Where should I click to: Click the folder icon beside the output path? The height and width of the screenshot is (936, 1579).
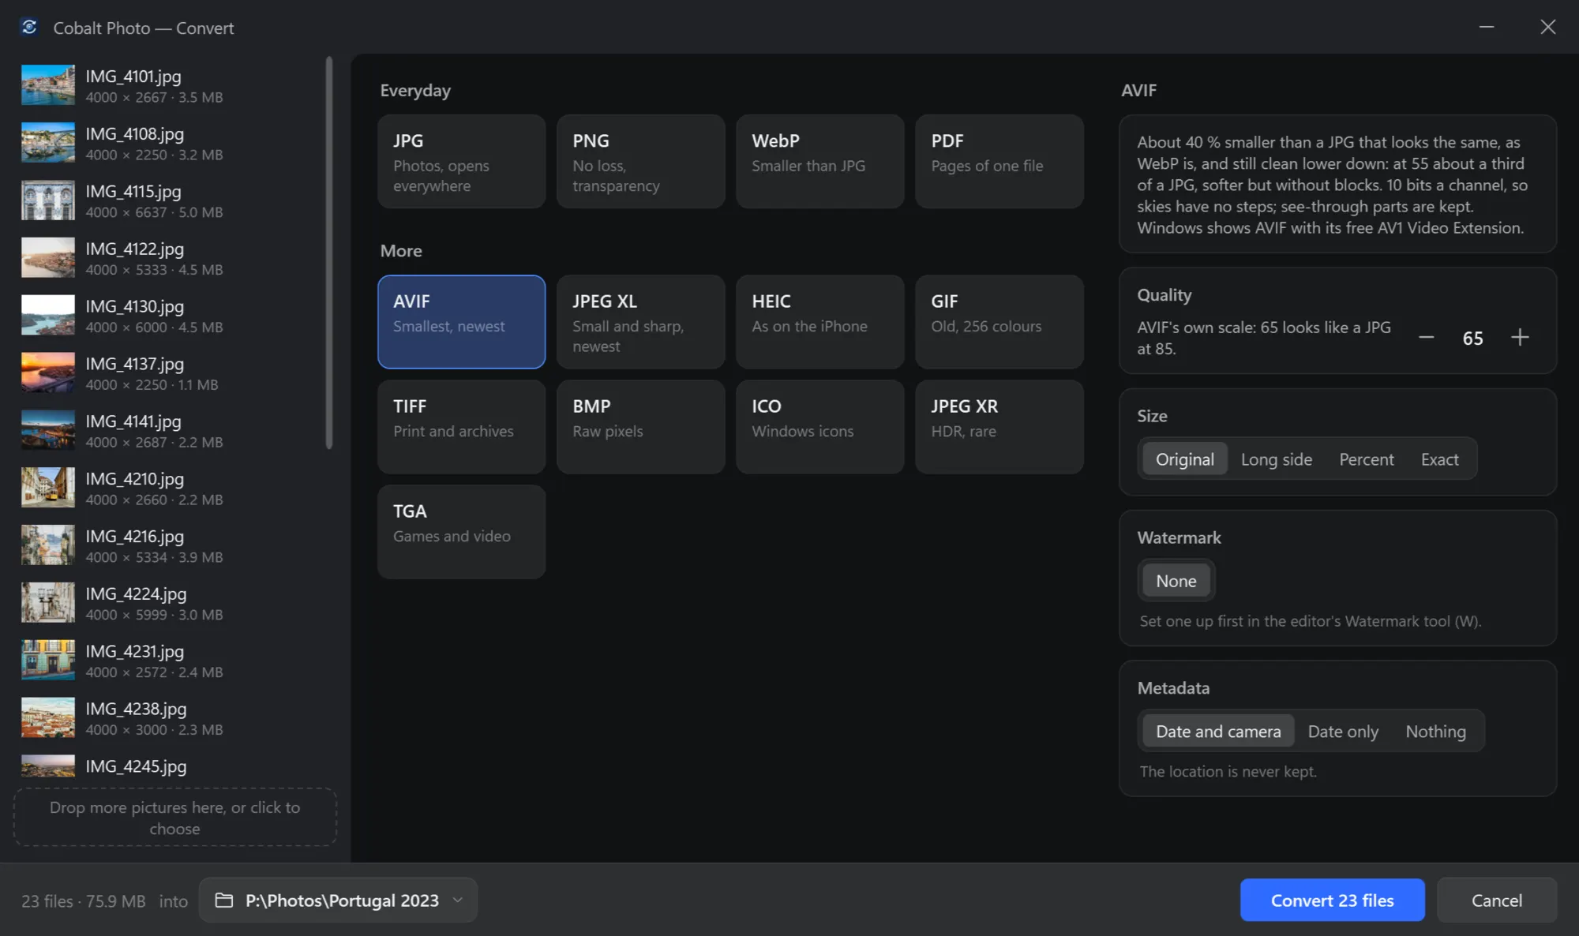coord(224,900)
